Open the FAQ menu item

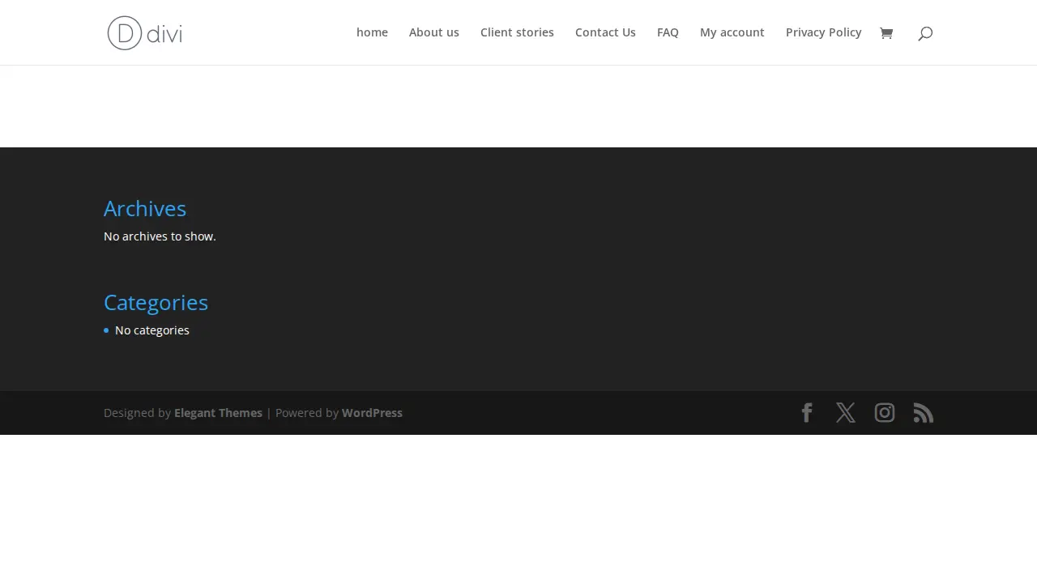668,32
